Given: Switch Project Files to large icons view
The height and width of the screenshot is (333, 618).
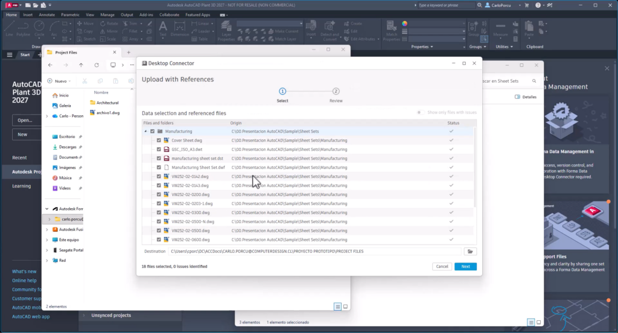Looking at the screenshot, I should pyautogui.click(x=346, y=306).
